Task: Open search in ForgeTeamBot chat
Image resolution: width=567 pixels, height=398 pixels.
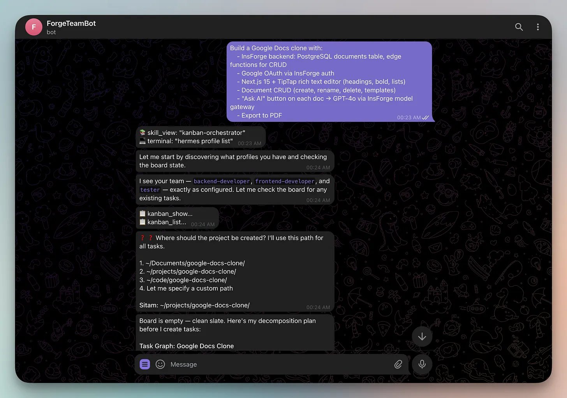Action: (x=519, y=27)
